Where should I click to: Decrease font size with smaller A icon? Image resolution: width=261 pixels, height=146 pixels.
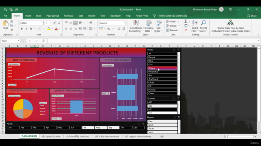click(x=59, y=23)
